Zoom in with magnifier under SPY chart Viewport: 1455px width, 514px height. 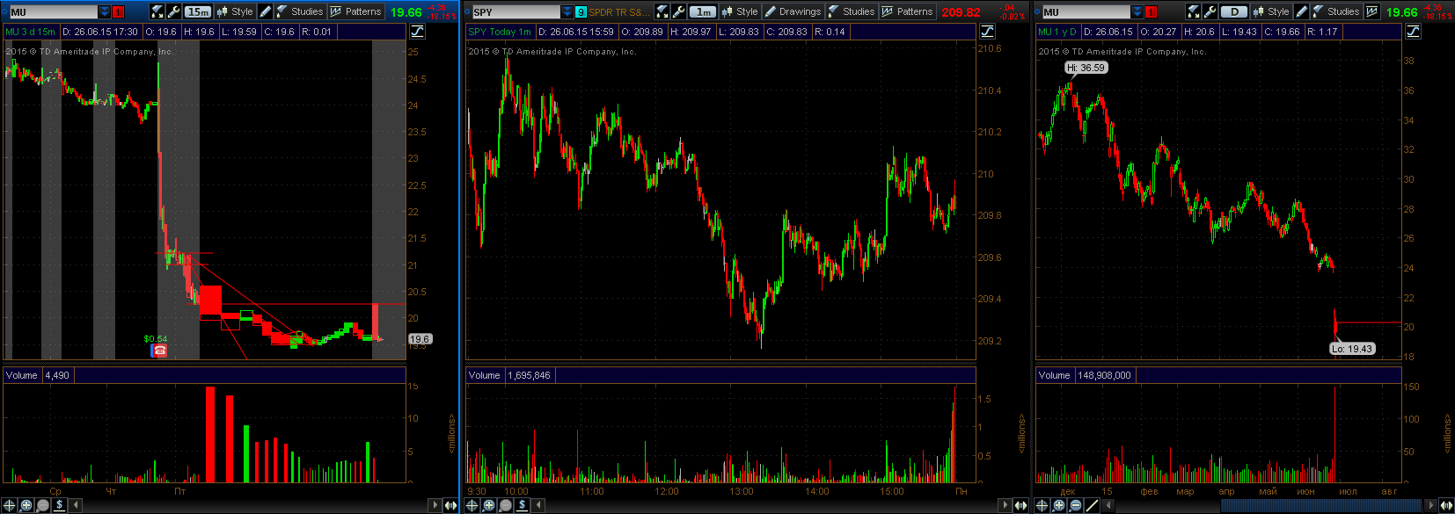[x=489, y=505]
